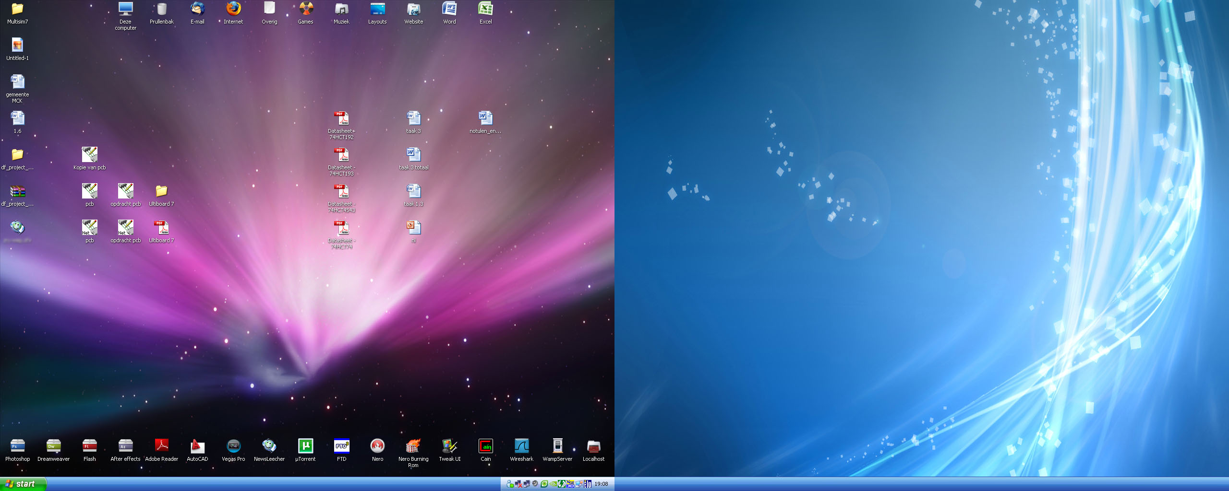Select the Kopie van pcb file

click(89, 159)
